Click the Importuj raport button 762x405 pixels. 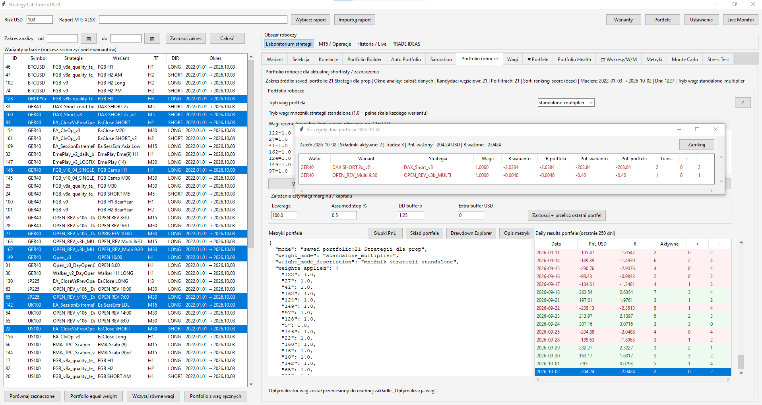coord(355,20)
